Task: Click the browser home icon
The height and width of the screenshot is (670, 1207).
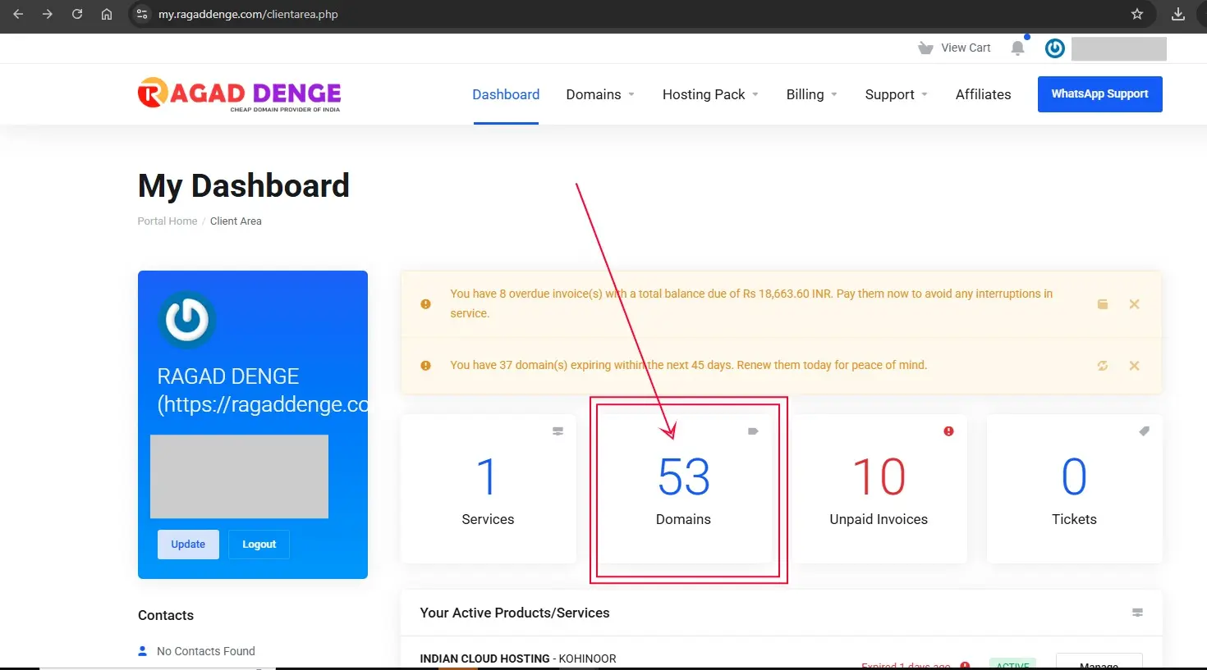Action: coord(107,14)
